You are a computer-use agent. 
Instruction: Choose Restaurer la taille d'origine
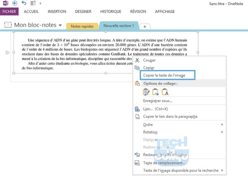(165, 155)
